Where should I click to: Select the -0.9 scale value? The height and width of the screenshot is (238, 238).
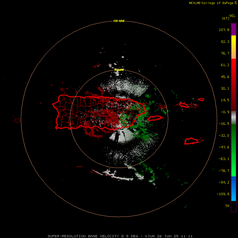225,112
